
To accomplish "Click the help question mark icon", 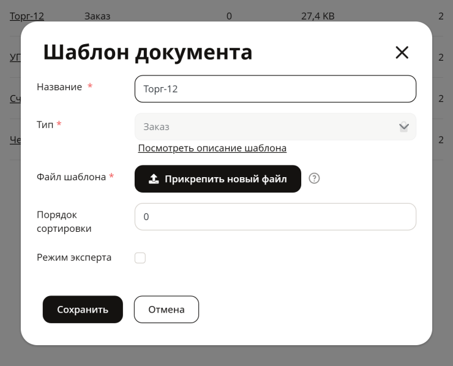I will coord(314,178).
